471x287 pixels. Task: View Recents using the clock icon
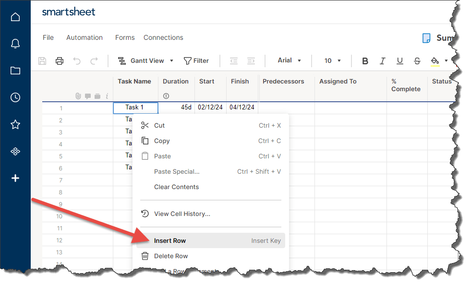tap(15, 97)
